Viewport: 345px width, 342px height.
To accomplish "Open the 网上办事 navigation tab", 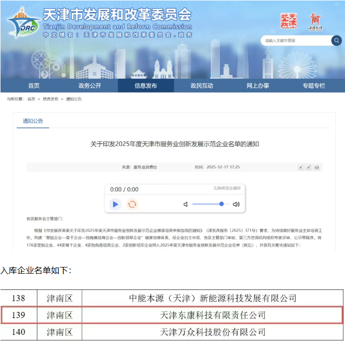I will tap(257, 86).
